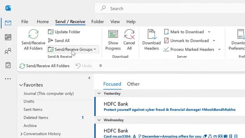The height and width of the screenshot is (138, 245).
Task: Open the Drafts folder
Action: 29,101
